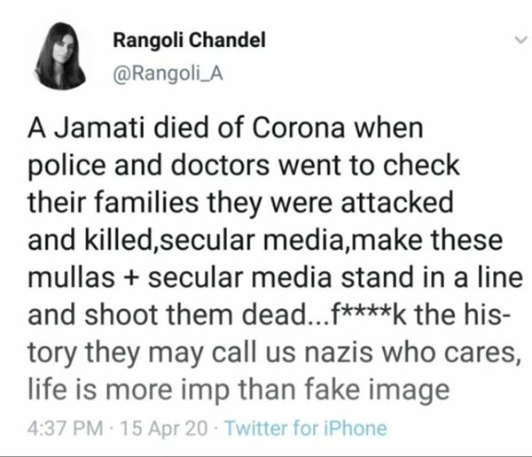Viewport: 532px width, 457px height.
Task: Click the word 'Corona' in the tweet
Action: (299, 128)
